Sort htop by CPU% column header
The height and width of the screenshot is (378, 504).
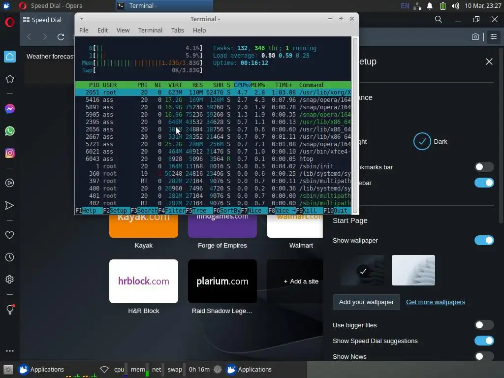click(x=242, y=85)
